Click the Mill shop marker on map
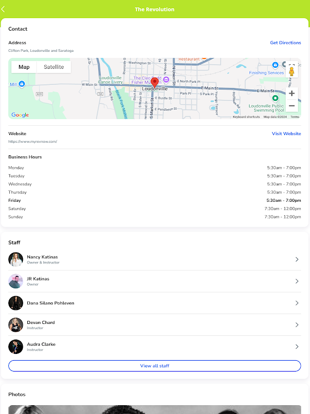This screenshot has width=310, height=414. 22,84
